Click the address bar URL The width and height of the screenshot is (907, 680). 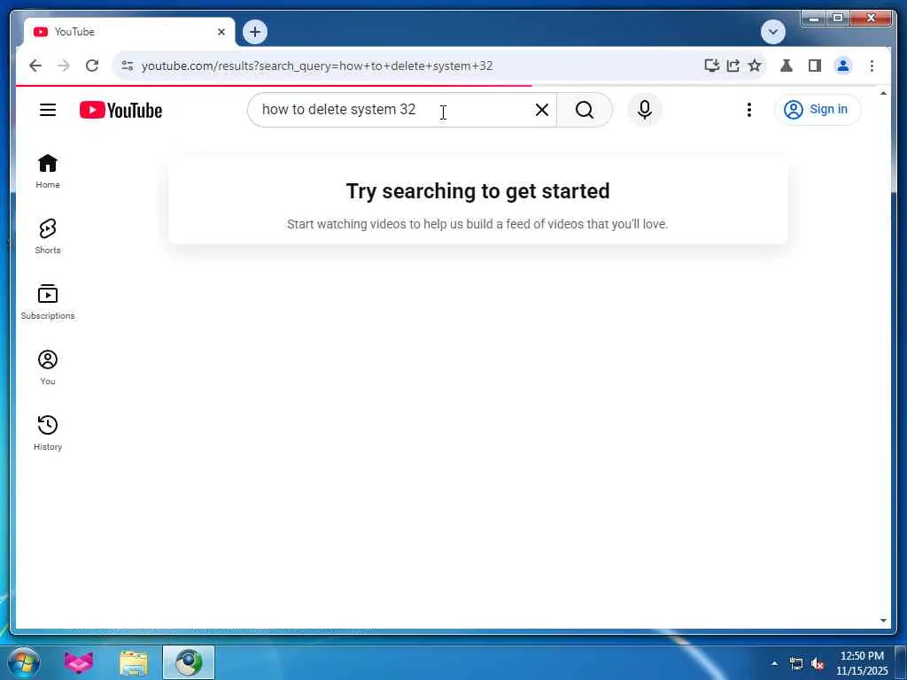(317, 66)
